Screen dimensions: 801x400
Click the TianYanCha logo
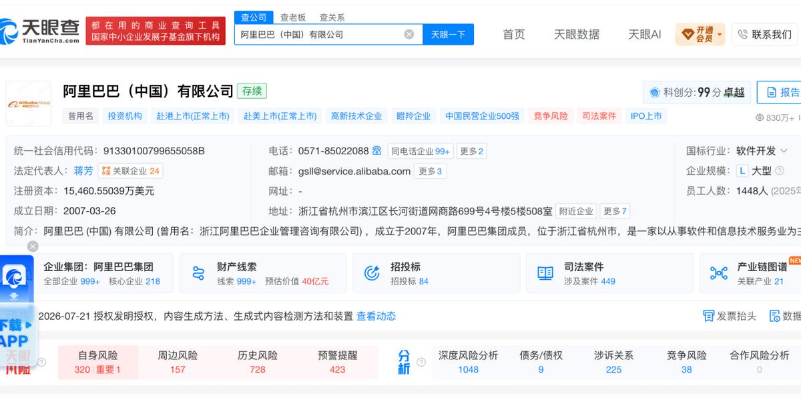40,30
